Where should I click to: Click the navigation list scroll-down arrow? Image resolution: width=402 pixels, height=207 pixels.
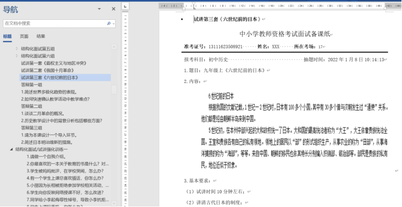tap(115, 202)
